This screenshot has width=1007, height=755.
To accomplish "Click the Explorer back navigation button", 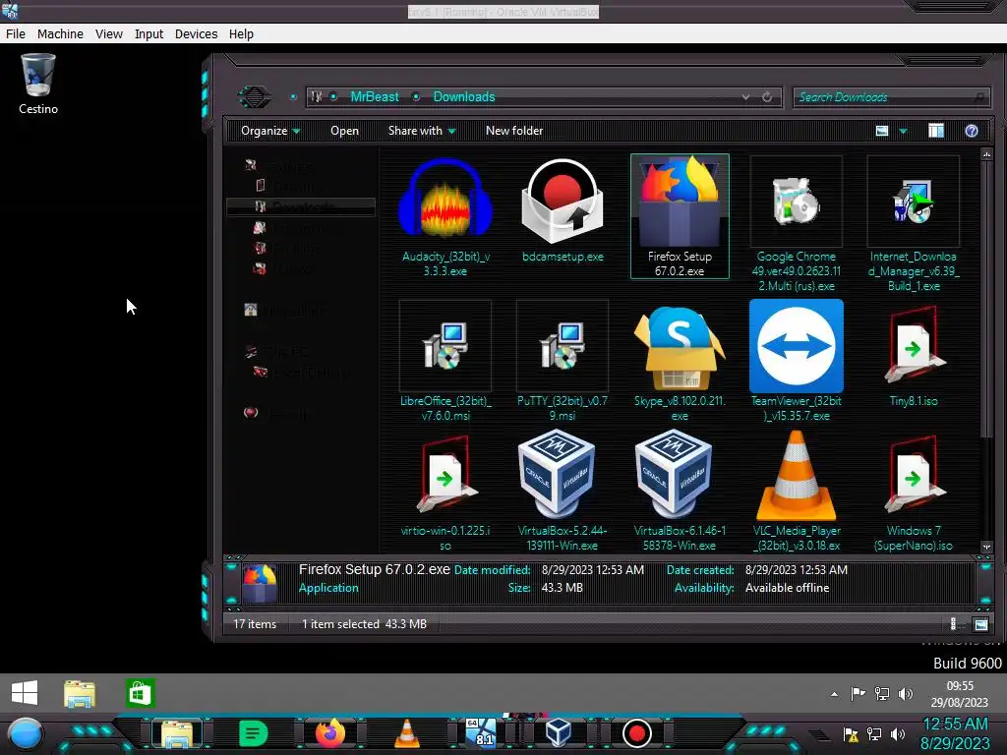I will [x=255, y=97].
